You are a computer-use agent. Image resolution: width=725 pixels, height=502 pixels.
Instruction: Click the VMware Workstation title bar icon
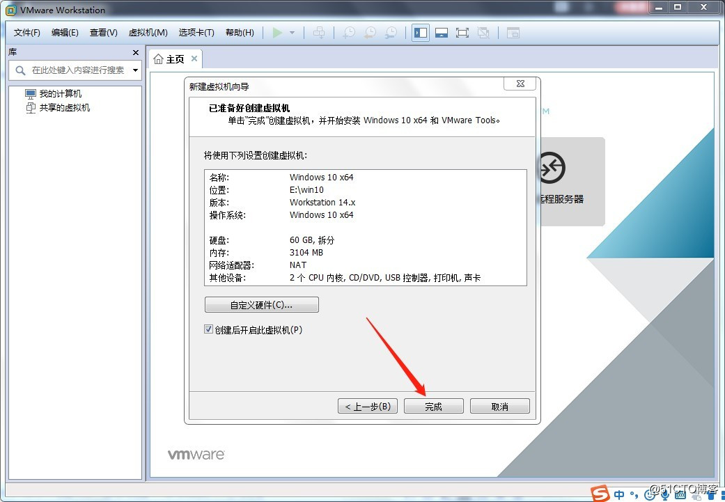coord(10,10)
